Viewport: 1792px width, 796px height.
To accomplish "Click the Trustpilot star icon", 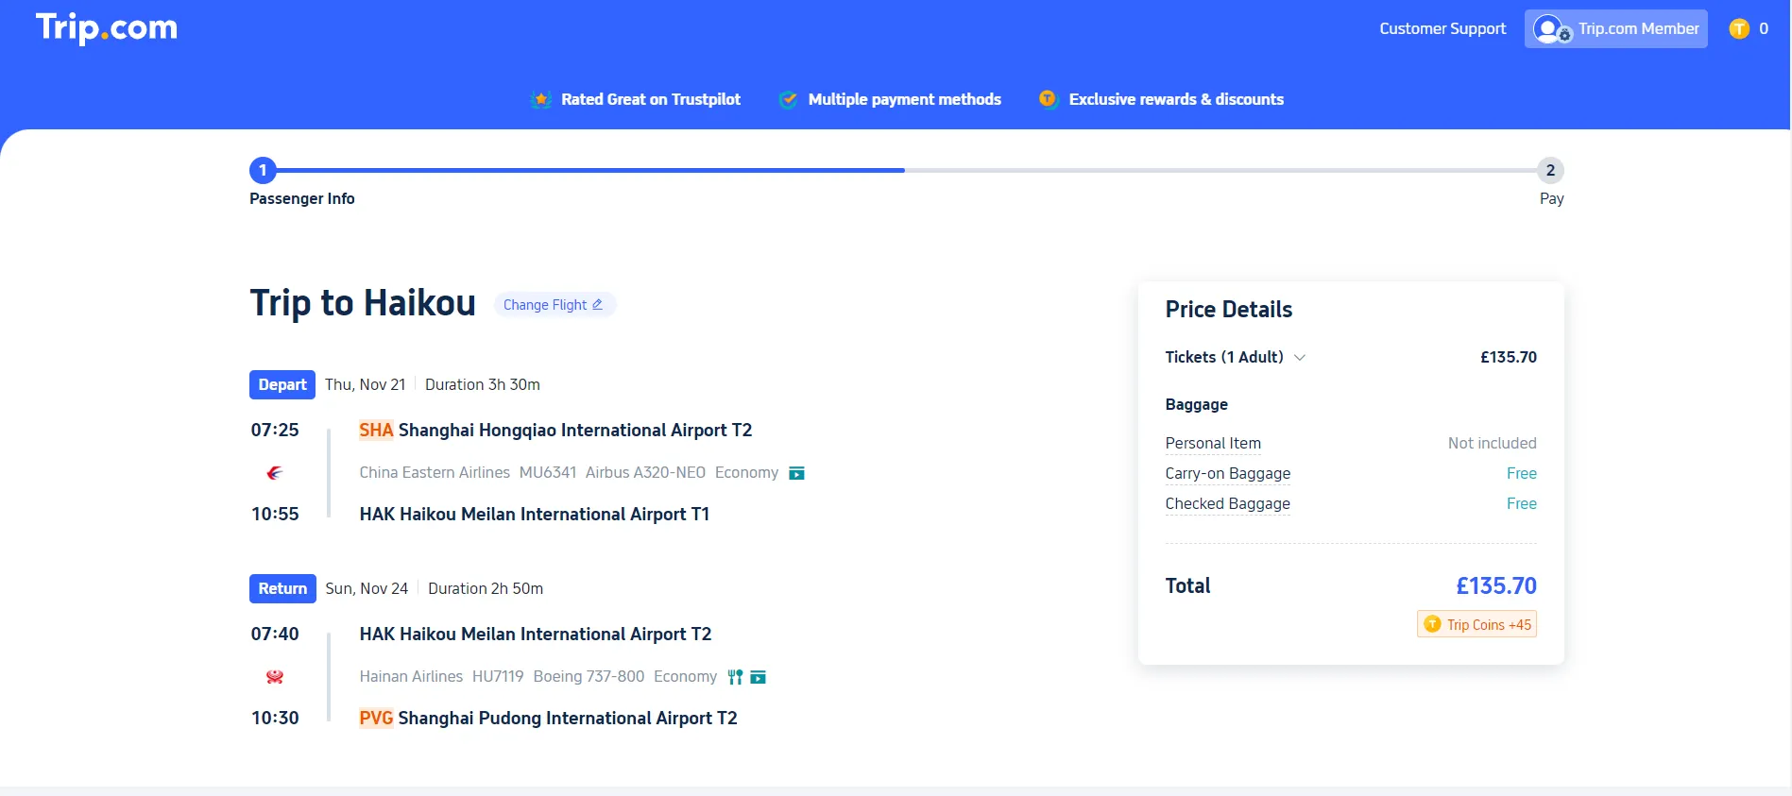I will (x=541, y=99).
